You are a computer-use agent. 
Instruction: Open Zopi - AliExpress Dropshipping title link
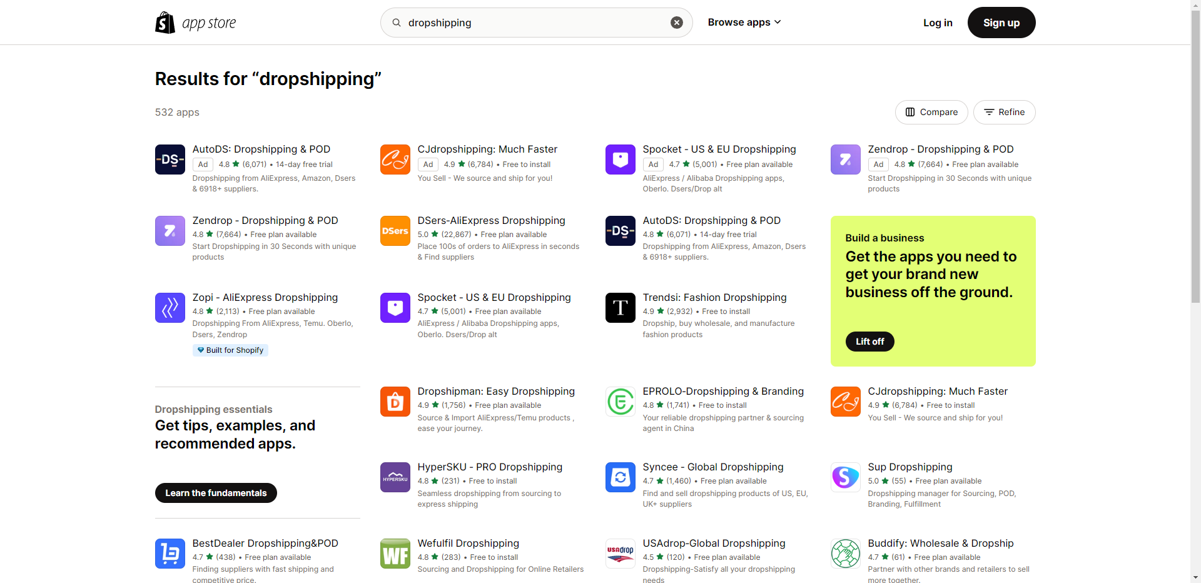coord(265,297)
